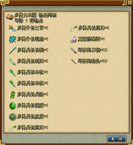
Task: Select the 真情陈酿酒 wine jug icon
Action: 73,40
